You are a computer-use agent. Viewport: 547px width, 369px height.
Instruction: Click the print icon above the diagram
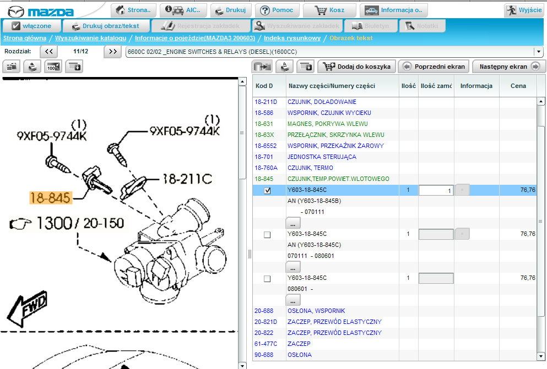coord(33,67)
